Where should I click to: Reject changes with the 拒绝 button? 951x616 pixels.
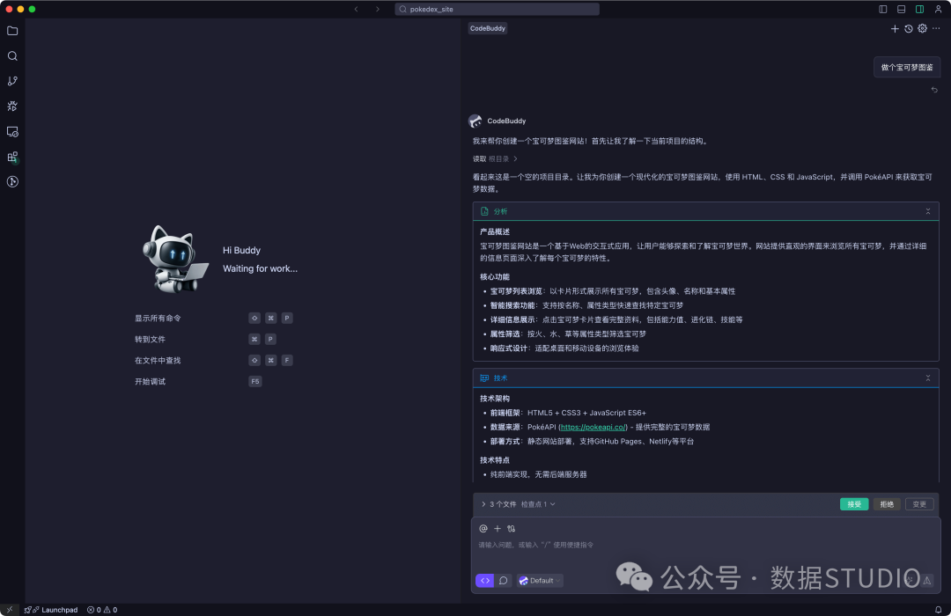tap(887, 504)
